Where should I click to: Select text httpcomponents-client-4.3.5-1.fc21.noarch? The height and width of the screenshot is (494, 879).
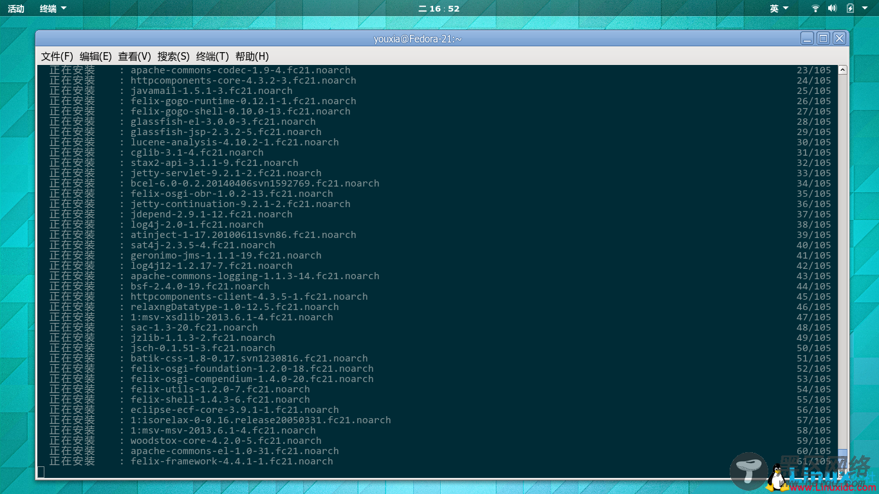[249, 297]
